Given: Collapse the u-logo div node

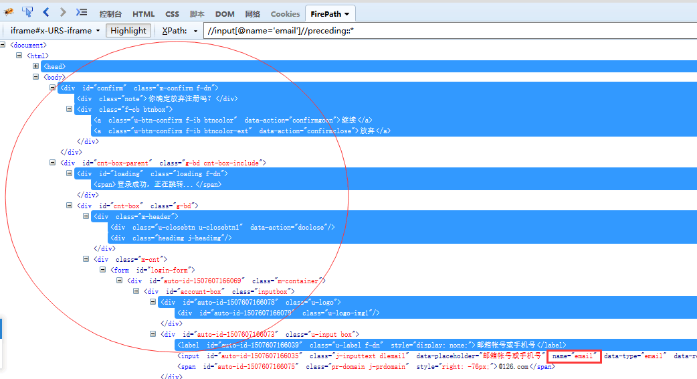Looking at the screenshot, I should pyautogui.click(x=153, y=301).
